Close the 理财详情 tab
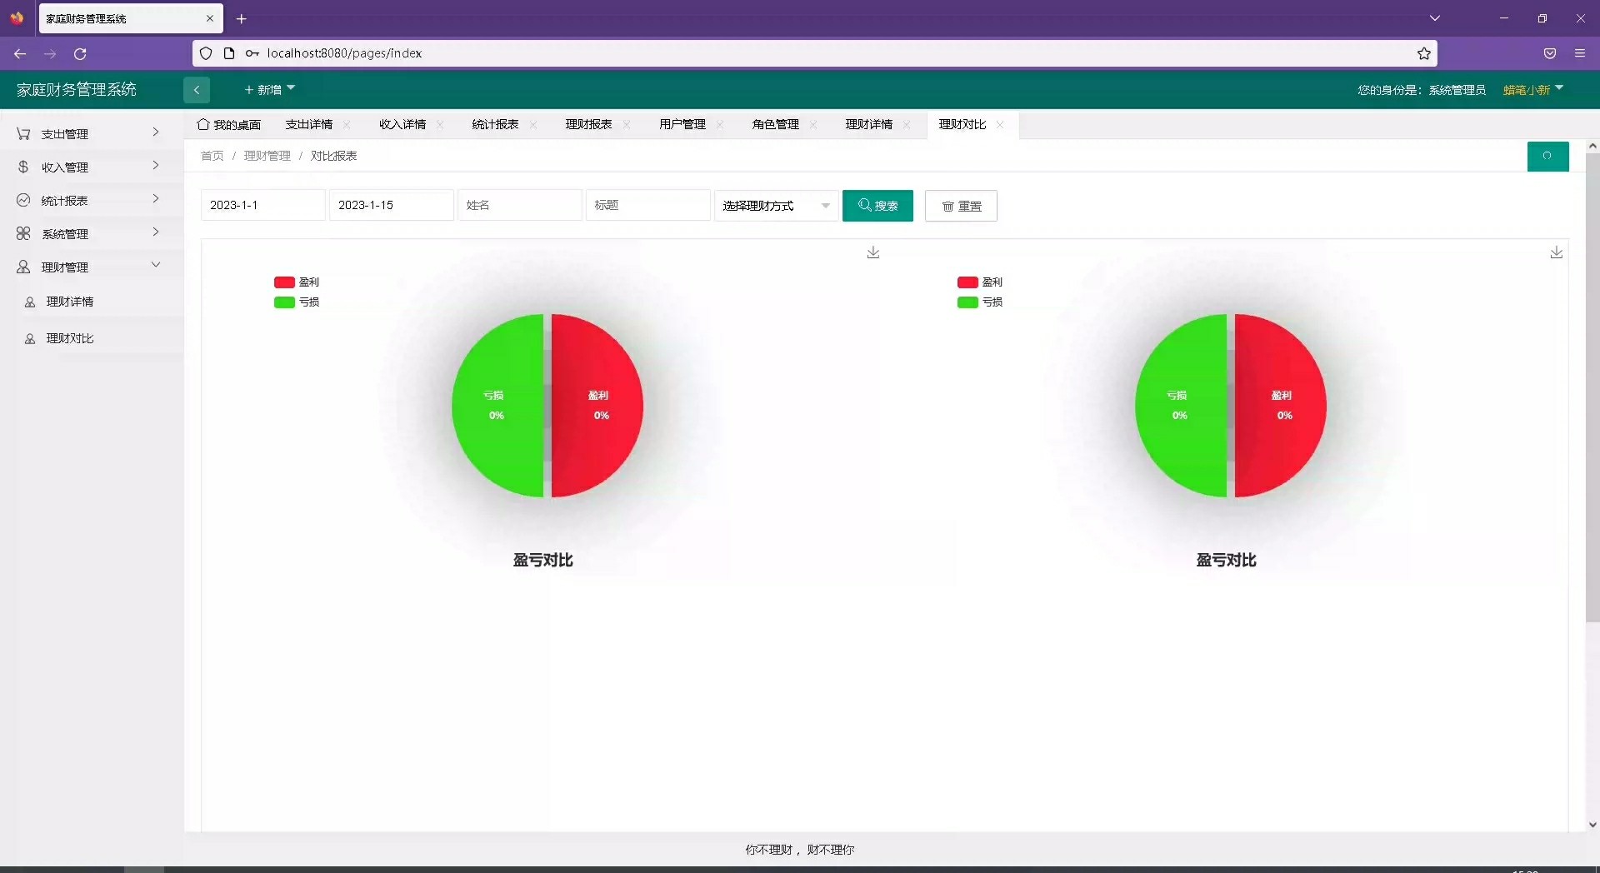 [907, 125]
